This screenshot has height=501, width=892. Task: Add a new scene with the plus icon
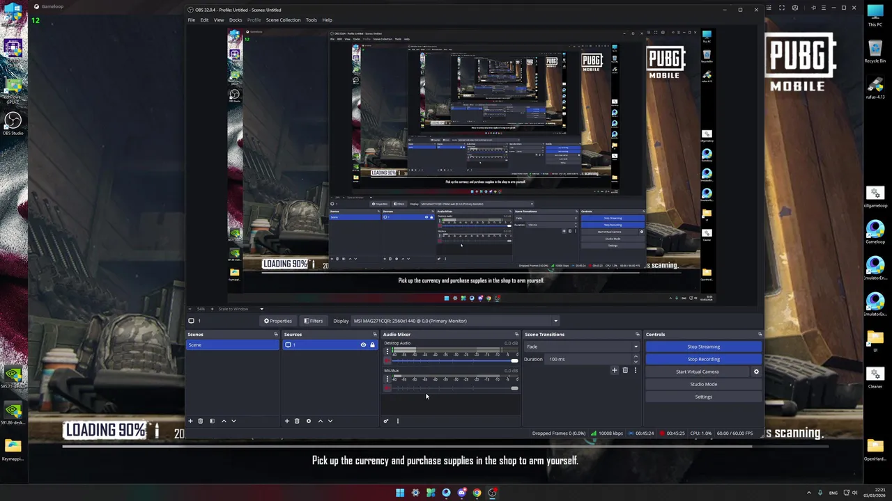190,421
